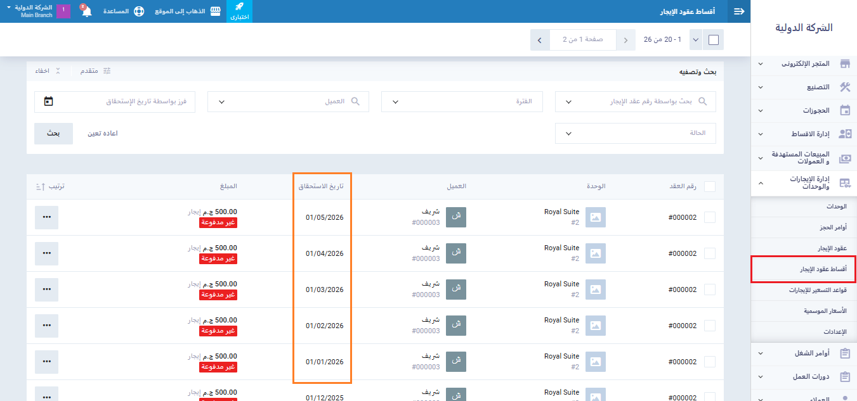Open three-dots menu for 01/03/2026 installment
857x401 pixels.
(x=46, y=290)
